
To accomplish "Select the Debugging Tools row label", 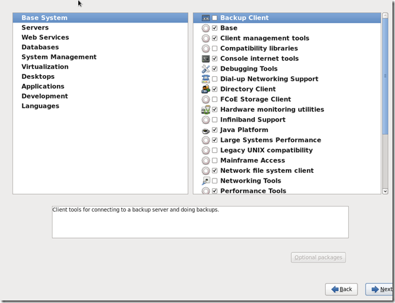I will point(249,69).
